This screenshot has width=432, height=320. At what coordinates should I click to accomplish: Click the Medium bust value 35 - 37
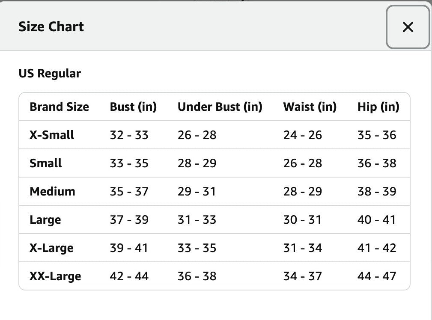tap(129, 192)
